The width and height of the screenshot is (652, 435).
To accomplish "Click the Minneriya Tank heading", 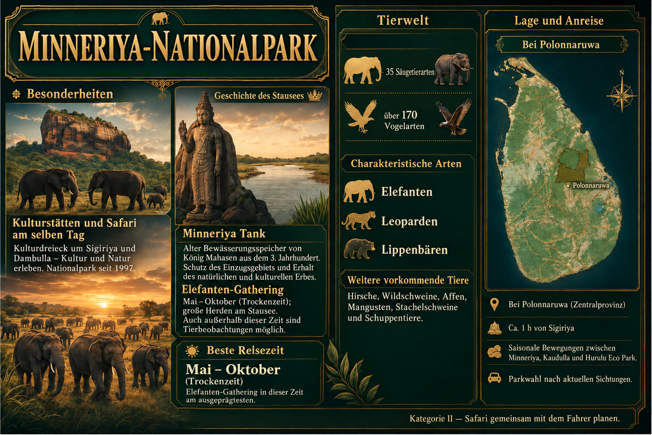I will [224, 234].
